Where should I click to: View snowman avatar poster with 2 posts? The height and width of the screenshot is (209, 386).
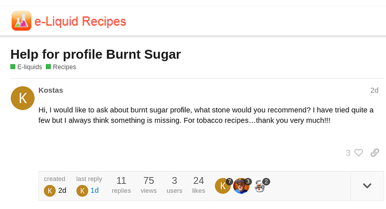coord(260,186)
